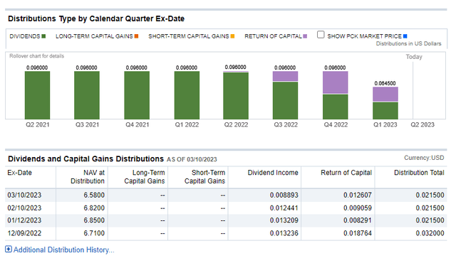Select the Q3 2021 bar
The image size is (456, 258).
point(87,95)
